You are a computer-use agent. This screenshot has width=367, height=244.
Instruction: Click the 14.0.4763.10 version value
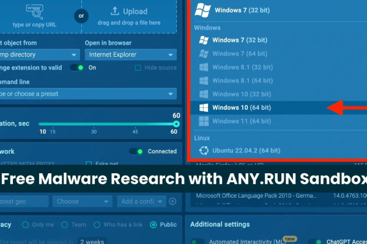click(350, 196)
